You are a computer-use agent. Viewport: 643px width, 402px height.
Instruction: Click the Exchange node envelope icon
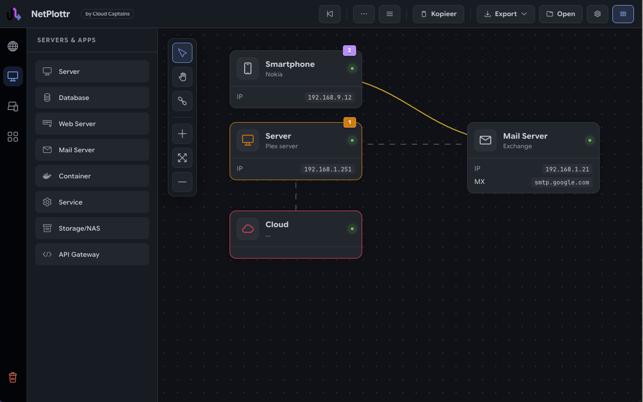[x=485, y=140]
